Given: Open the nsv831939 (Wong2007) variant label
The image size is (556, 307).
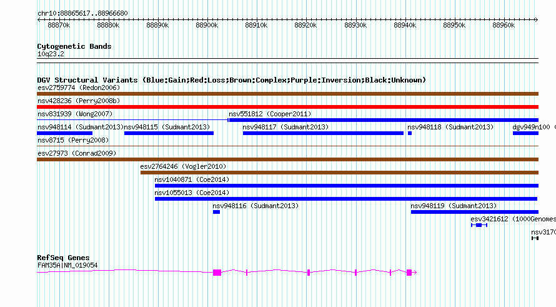Looking at the screenshot, I should point(75,114).
